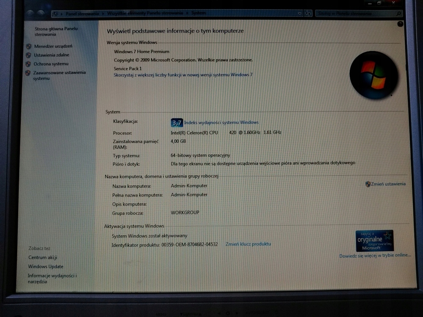Click the Windows logo orb image
This screenshot has width=423, height=317.
(x=374, y=75)
